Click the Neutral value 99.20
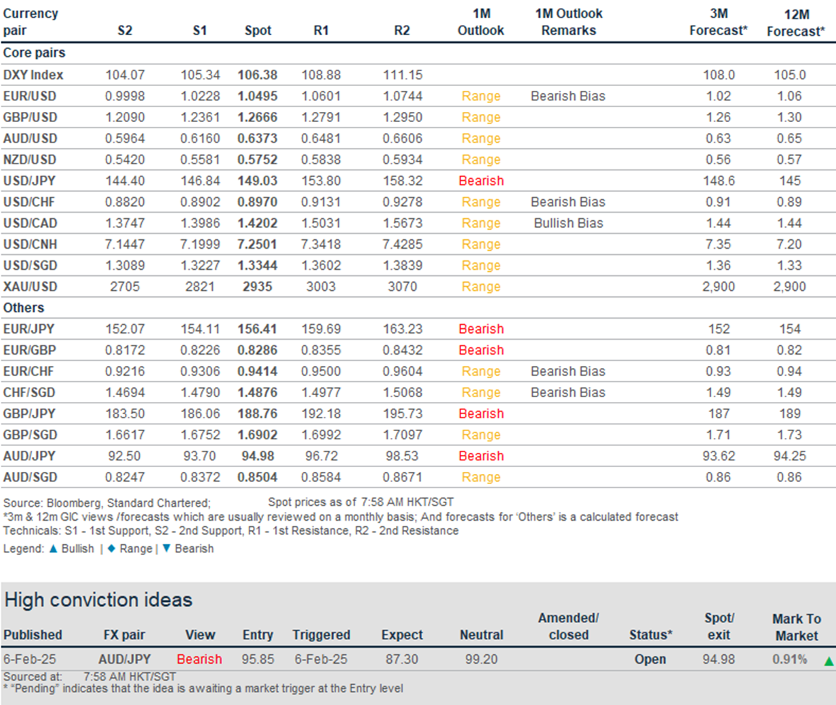This screenshot has height=705, width=836. coord(481,659)
